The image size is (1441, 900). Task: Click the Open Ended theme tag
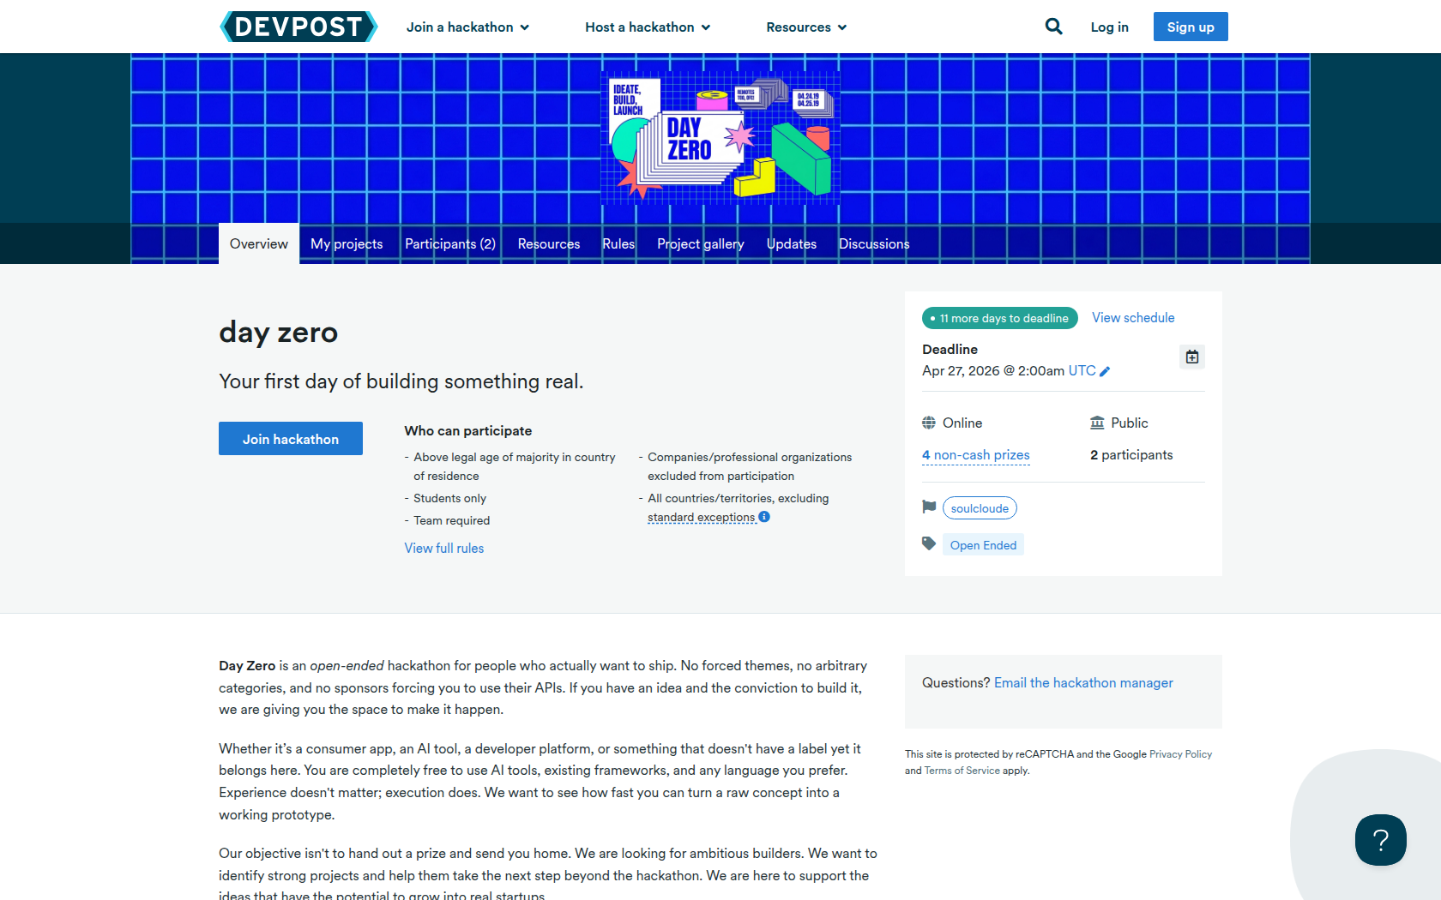tap(983, 545)
